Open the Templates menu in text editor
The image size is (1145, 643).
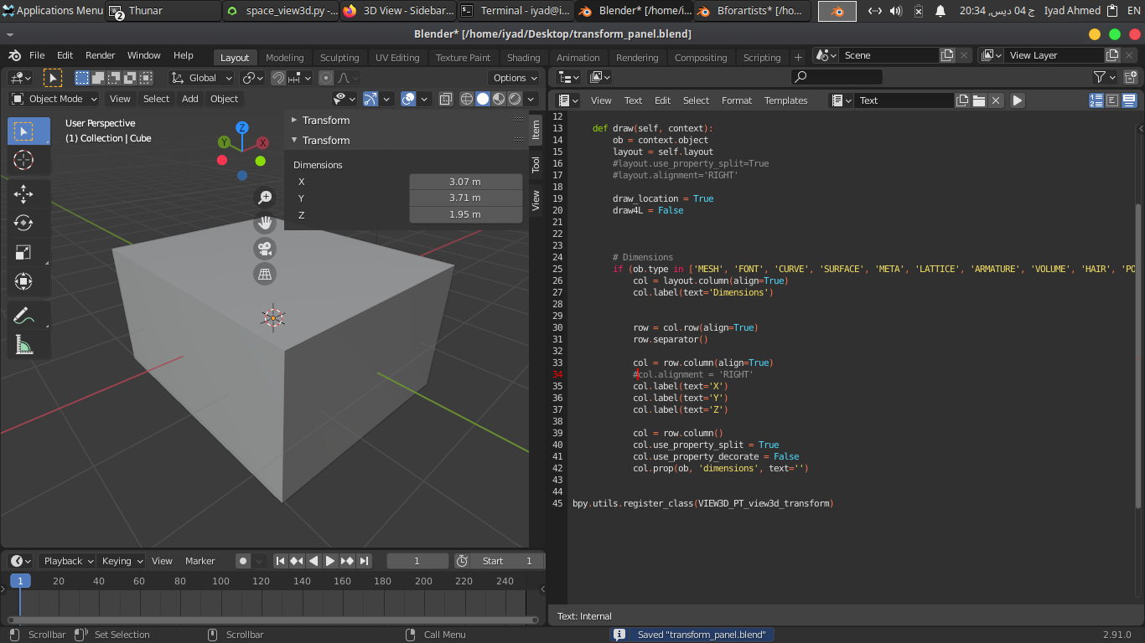785,100
